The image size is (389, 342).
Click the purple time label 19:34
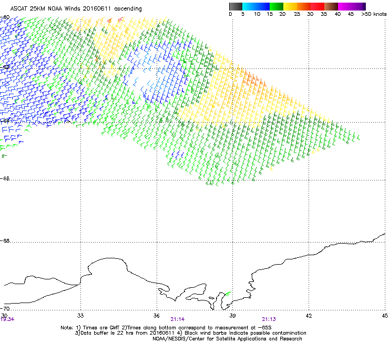(7, 319)
